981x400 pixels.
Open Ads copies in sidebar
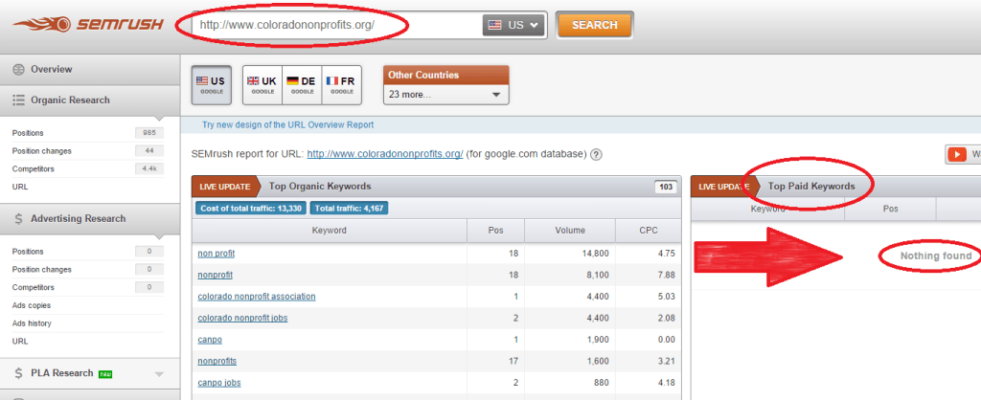pyautogui.click(x=32, y=305)
